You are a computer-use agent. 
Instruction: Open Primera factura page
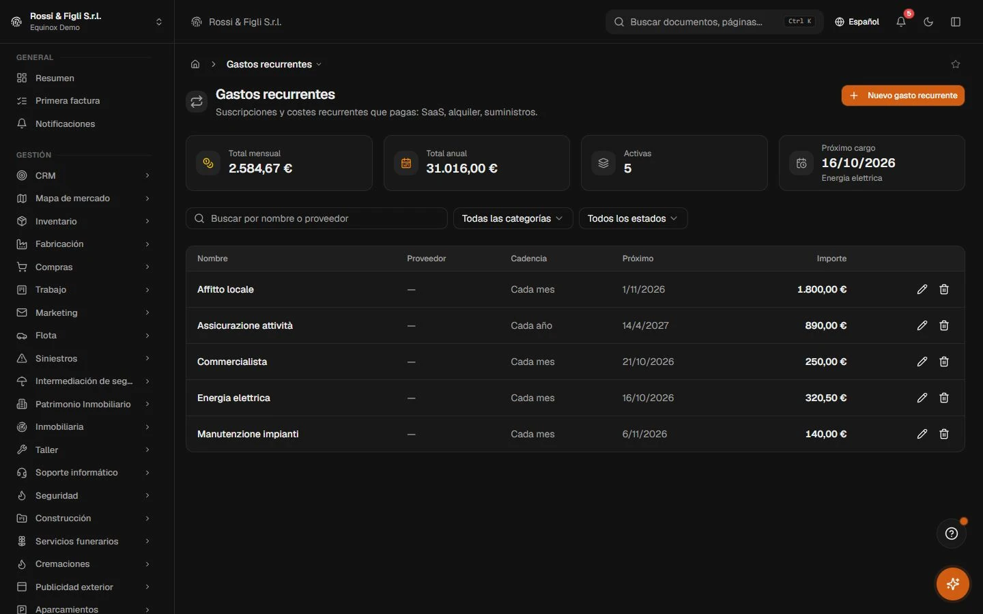(x=85, y=100)
